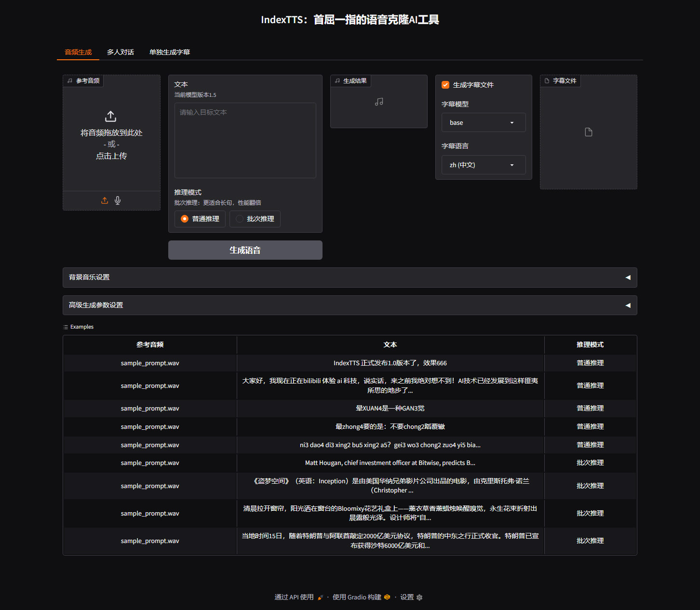
Task: Select the 普通推理 radio option
Action: coord(200,219)
